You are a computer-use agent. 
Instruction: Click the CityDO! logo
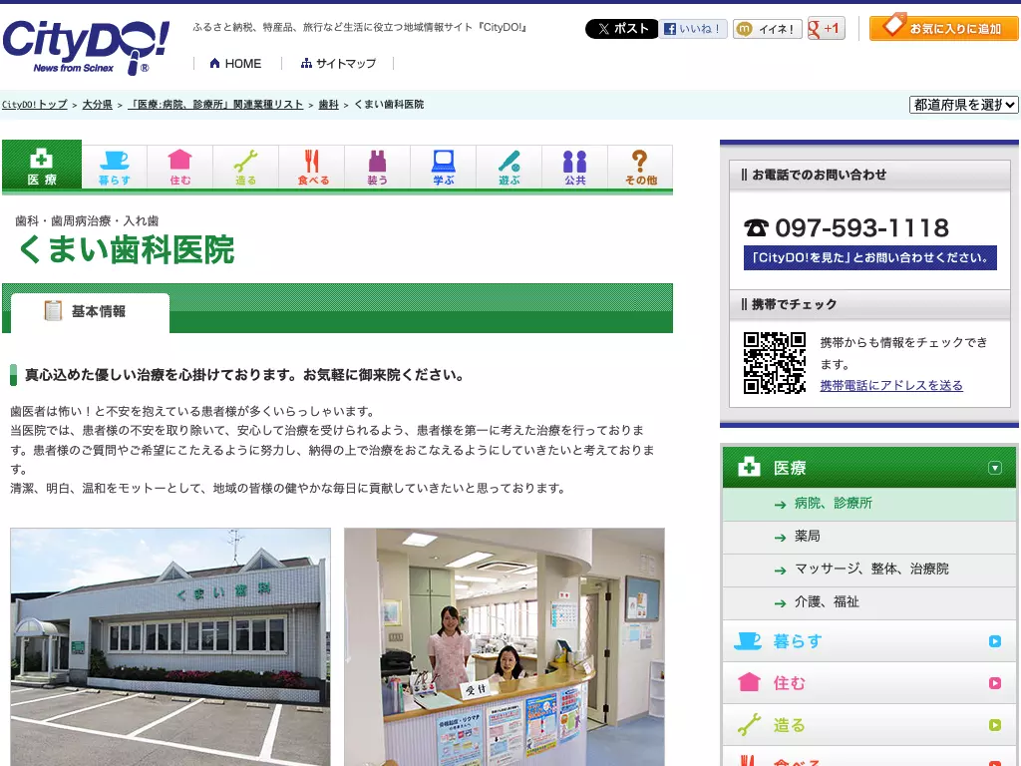click(x=86, y=47)
